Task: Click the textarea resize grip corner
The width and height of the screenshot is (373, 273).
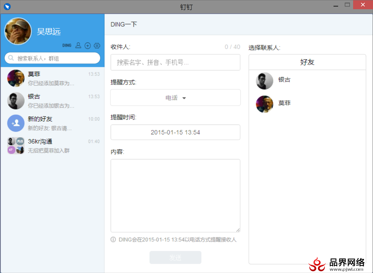Action: 238,230
